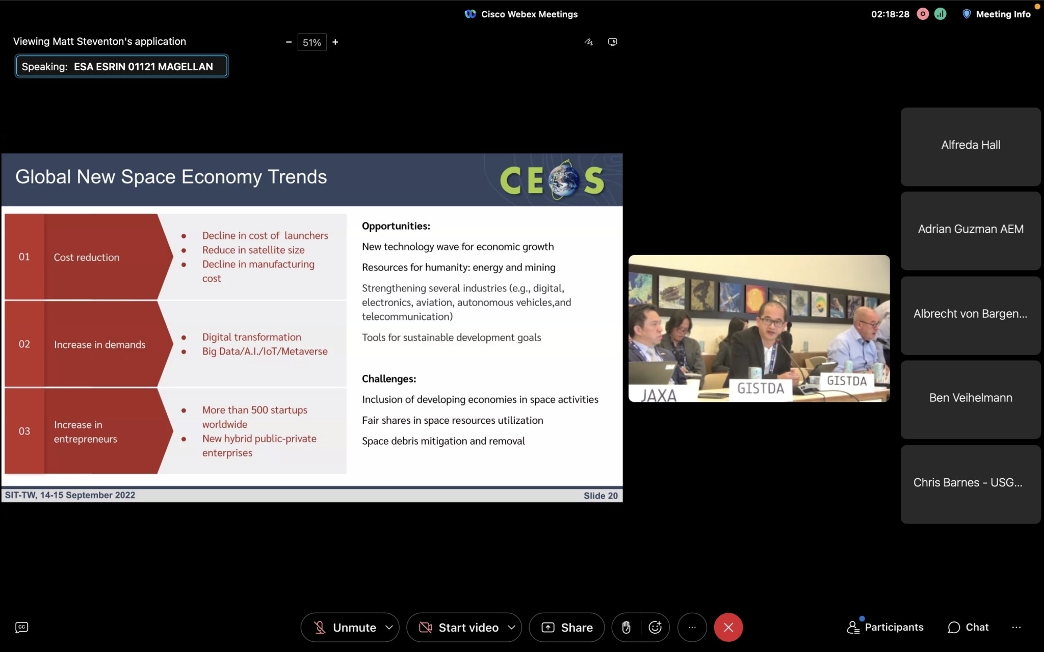Click the Share button

(567, 628)
